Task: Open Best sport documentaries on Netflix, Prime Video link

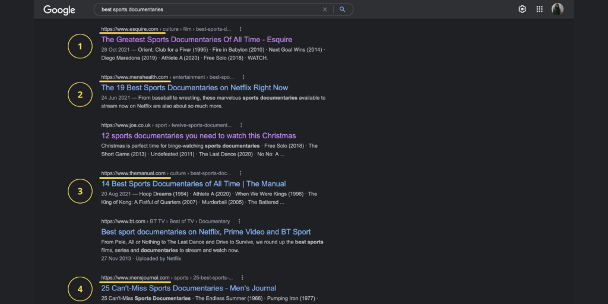Action: 206,232
